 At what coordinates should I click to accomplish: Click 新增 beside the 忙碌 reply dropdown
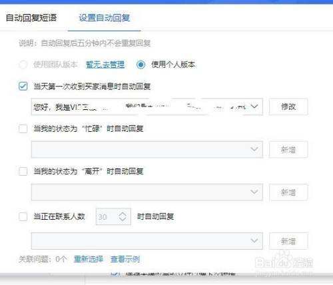(288, 150)
